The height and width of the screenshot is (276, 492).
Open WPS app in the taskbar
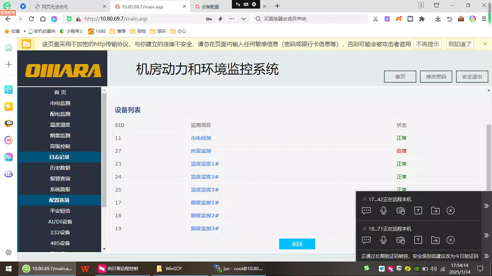[x=85, y=269]
